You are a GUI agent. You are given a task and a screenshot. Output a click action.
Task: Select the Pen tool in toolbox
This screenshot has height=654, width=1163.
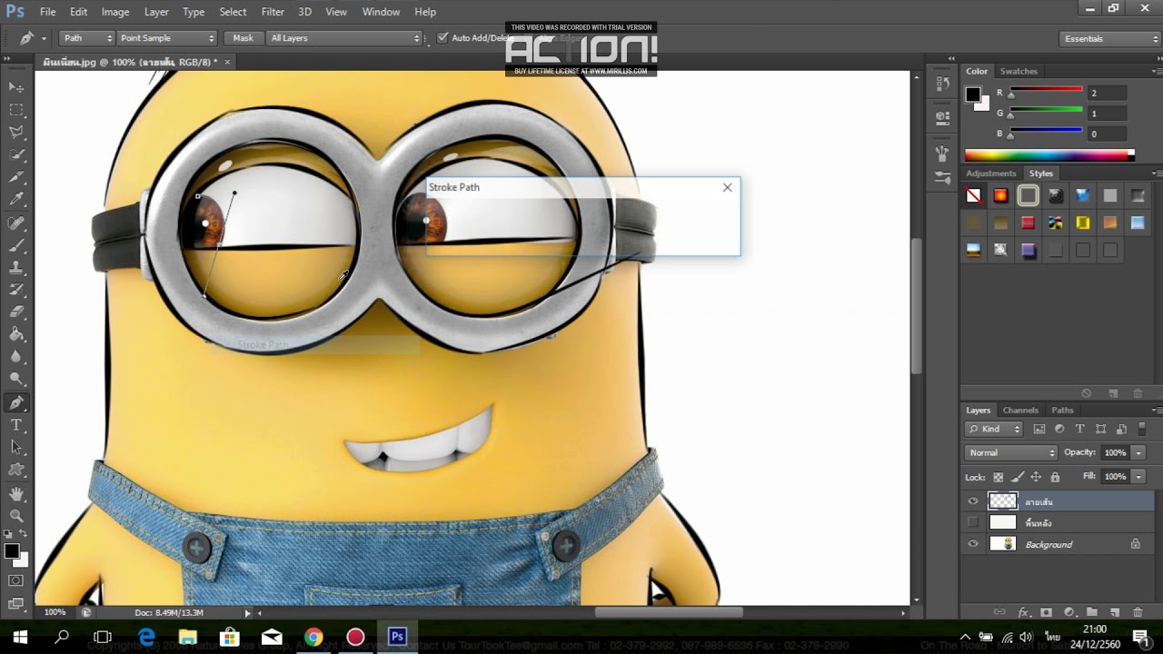coord(16,402)
